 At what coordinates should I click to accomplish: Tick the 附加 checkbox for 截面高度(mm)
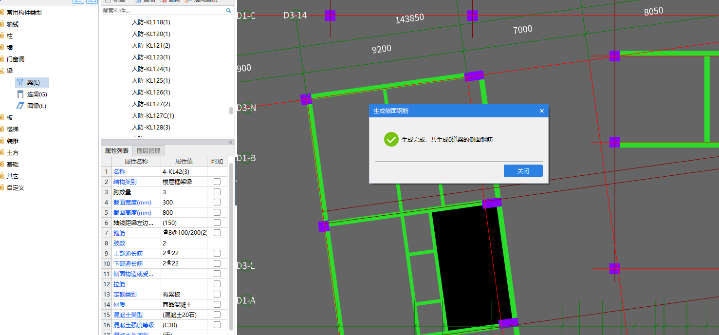click(x=217, y=212)
